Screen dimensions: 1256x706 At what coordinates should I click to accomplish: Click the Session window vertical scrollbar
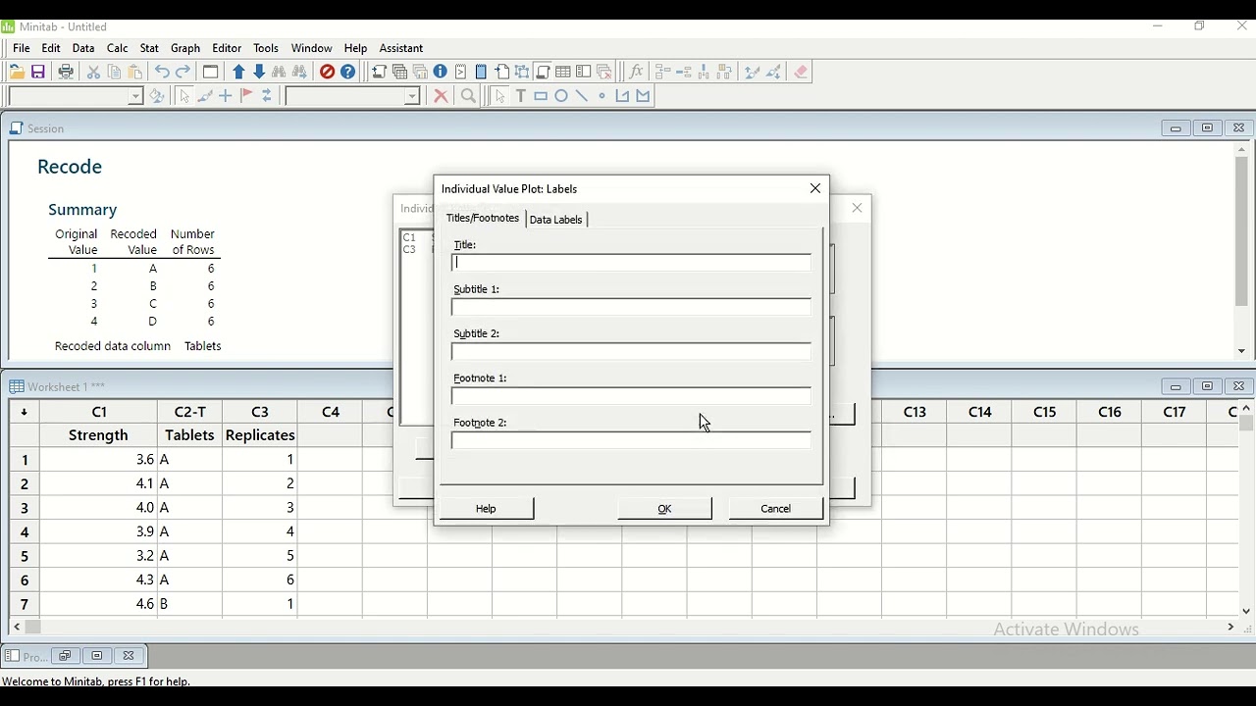tap(1242, 232)
